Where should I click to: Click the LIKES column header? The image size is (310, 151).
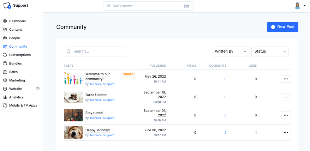(x=253, y=66)
